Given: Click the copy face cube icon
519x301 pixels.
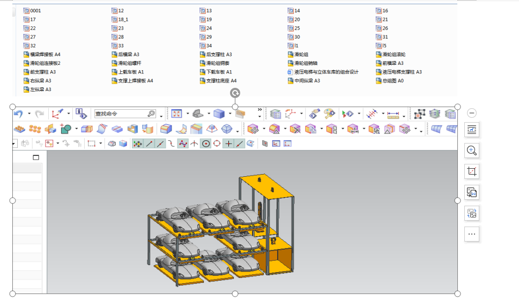Looking at the screenshot, I should (310, 129).
